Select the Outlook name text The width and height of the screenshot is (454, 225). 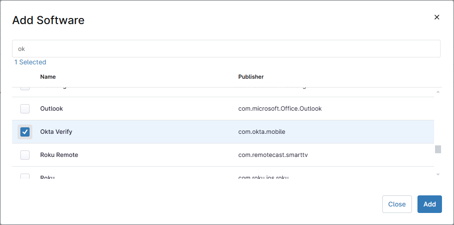point(51,109)
